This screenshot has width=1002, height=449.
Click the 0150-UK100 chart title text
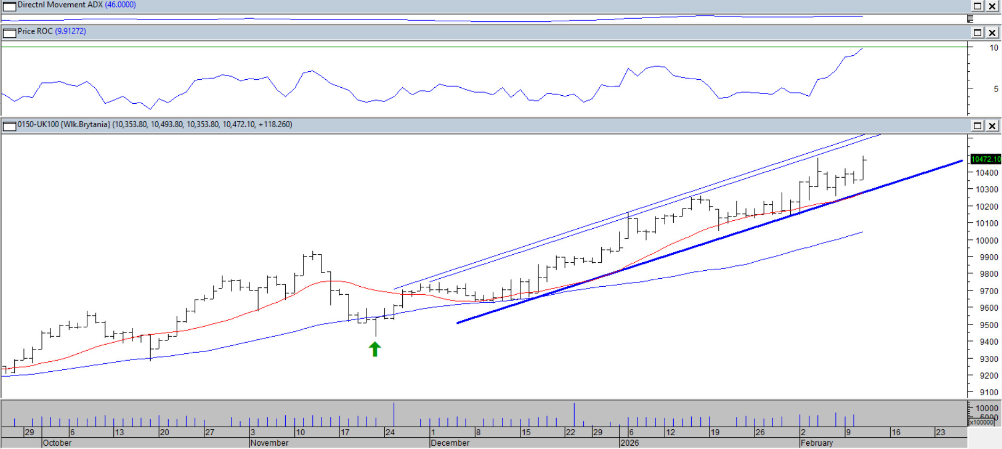(154, 124)
